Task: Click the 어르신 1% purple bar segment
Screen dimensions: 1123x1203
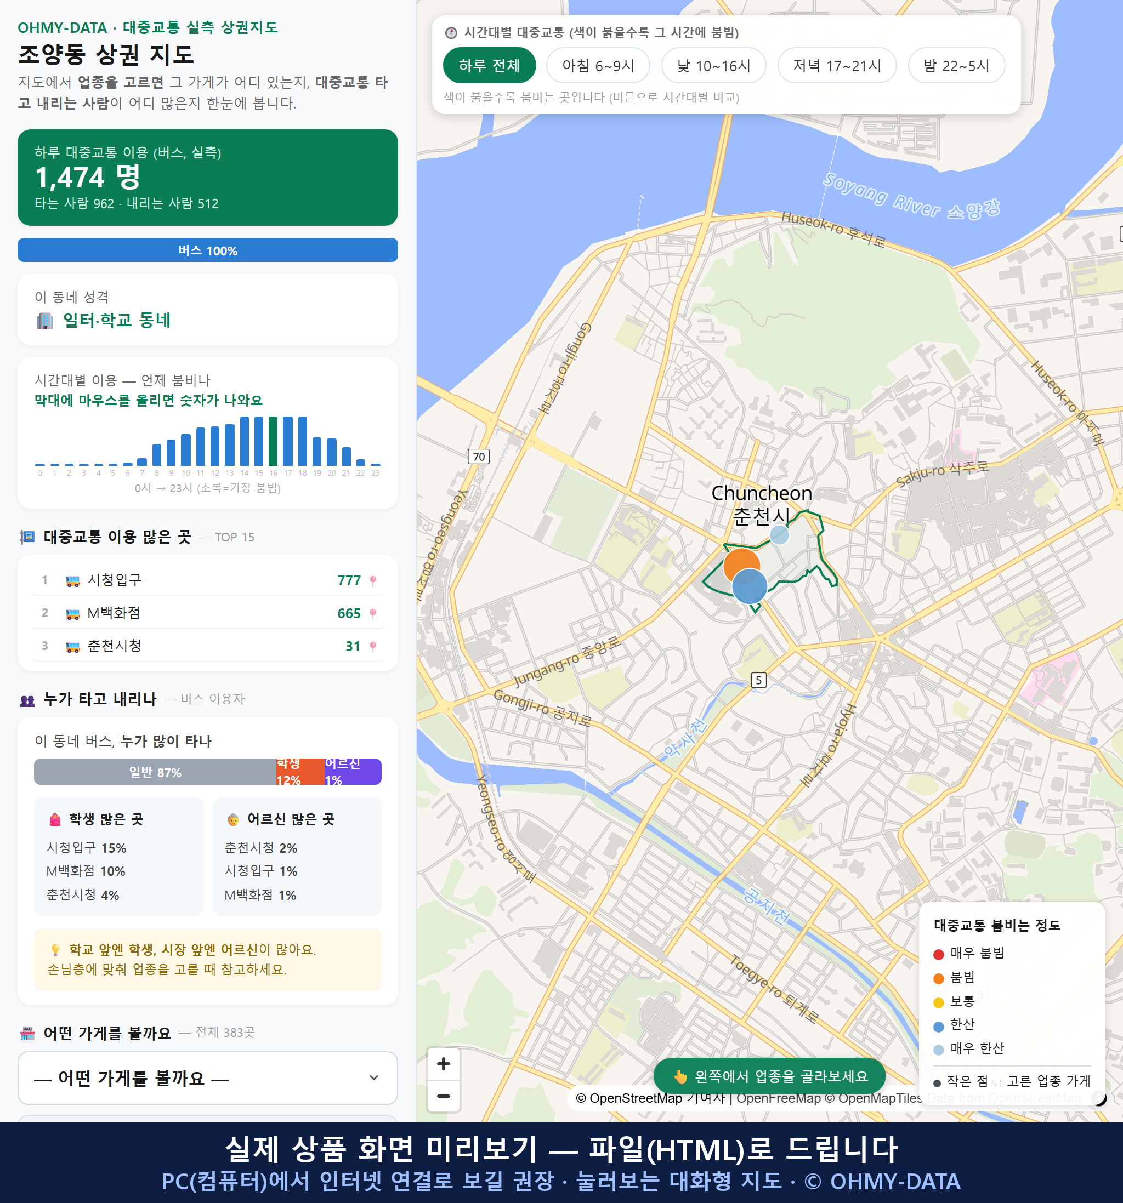Action: [353, 772]
